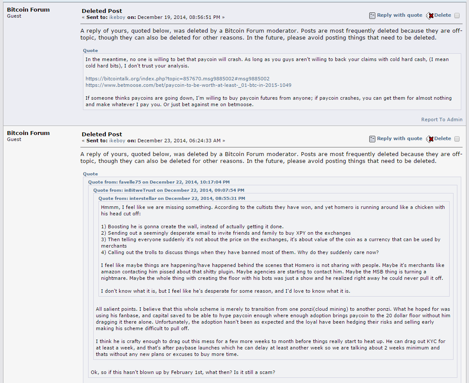
Task: Click Report To Admin link
Action: tap(442, 119)
